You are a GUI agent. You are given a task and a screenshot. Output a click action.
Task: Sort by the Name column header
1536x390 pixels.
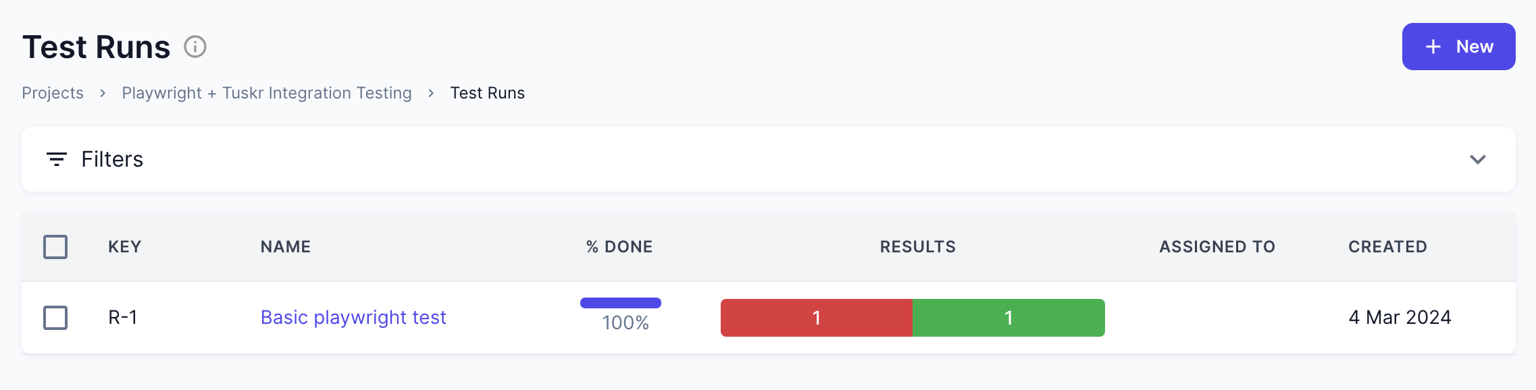(x=286, y=247)
